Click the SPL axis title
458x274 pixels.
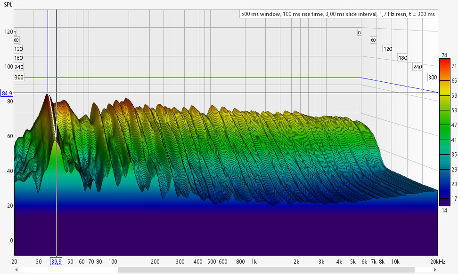pos(8,5)
